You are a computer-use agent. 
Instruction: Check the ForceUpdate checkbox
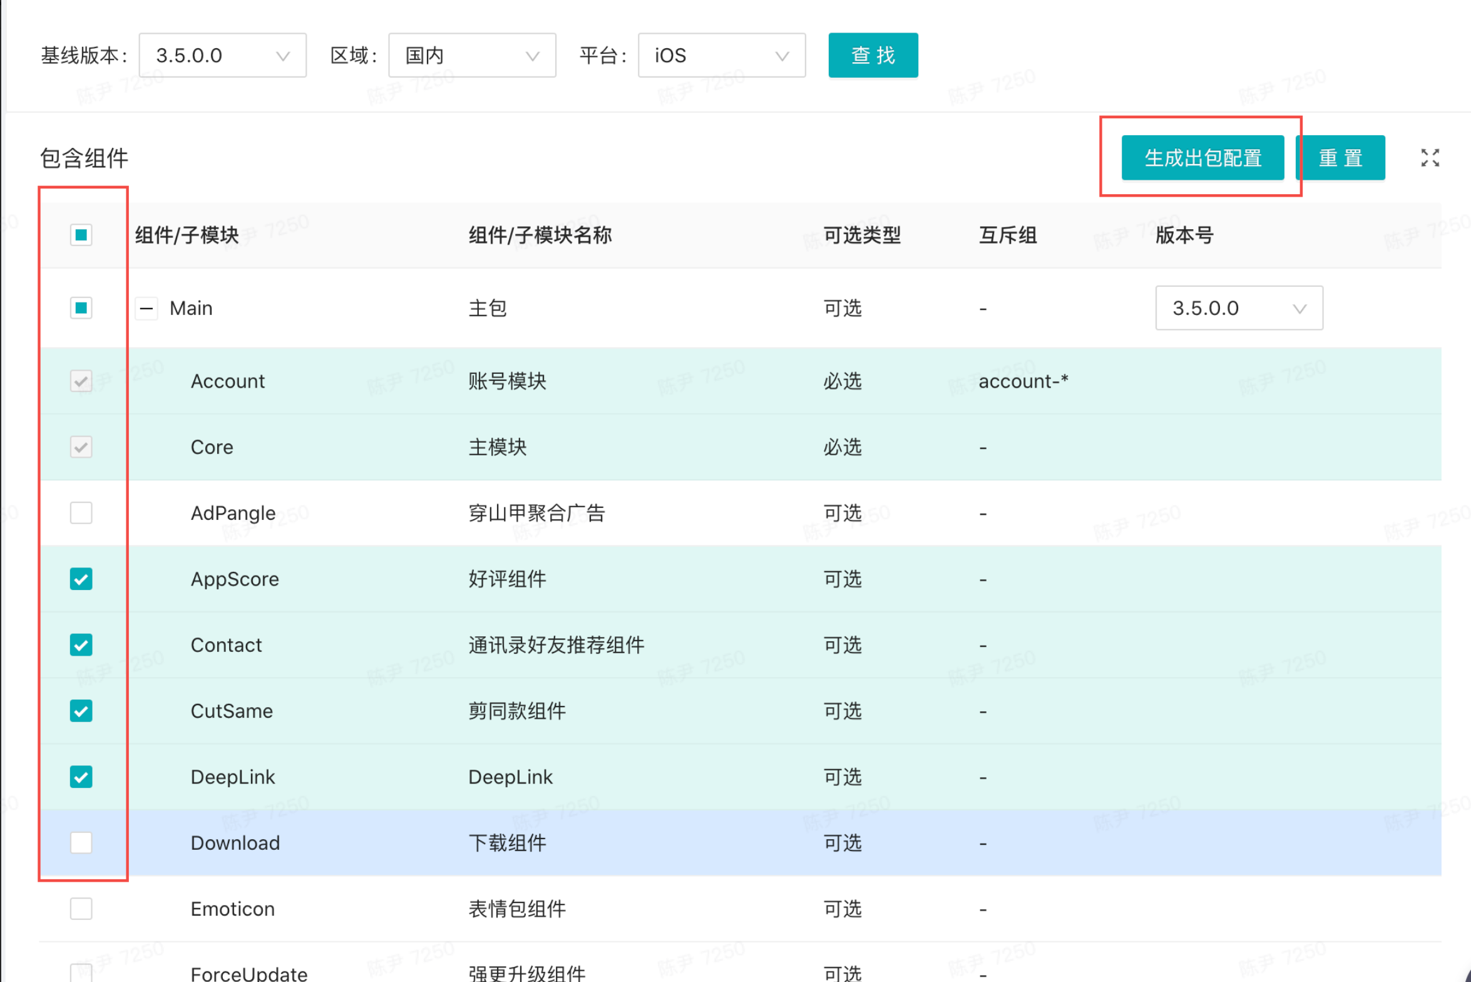[x=81, y=973]
